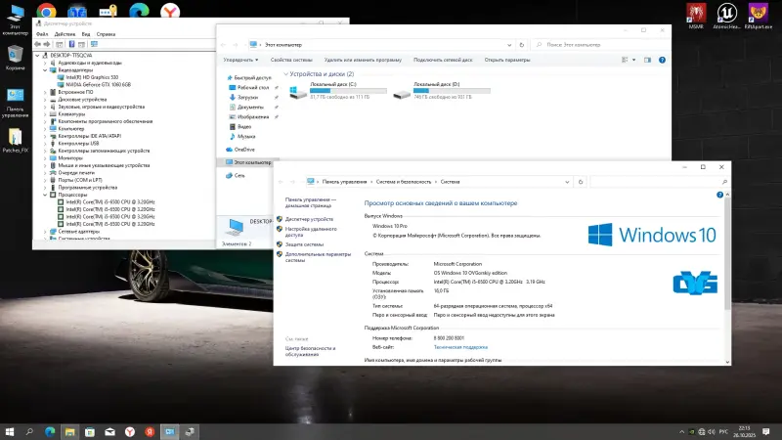Click the blue help icon in Device Manager toolbar
The width and height of the screenshot is (782, 440).
(71, 44)
